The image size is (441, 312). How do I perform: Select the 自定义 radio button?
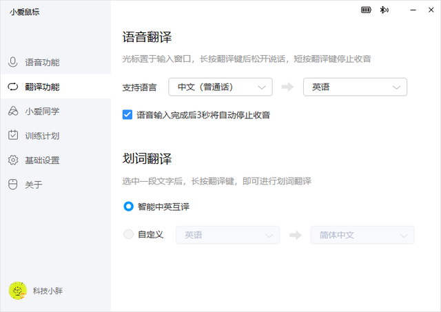pos(129,234)
